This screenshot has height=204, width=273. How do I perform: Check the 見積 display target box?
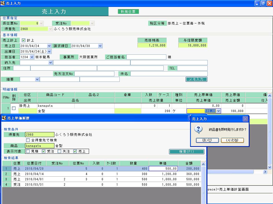tap(28, 151)
